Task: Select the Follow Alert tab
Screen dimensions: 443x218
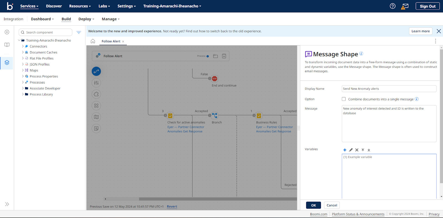Action: pyautogui.click(x=111, y=41)
